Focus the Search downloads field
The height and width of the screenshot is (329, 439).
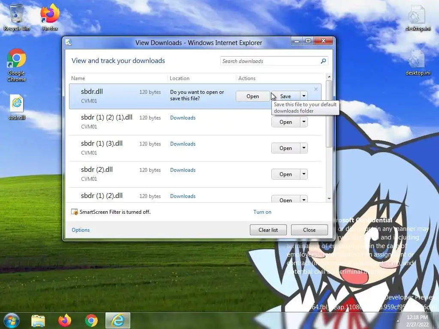pos(270,61)
